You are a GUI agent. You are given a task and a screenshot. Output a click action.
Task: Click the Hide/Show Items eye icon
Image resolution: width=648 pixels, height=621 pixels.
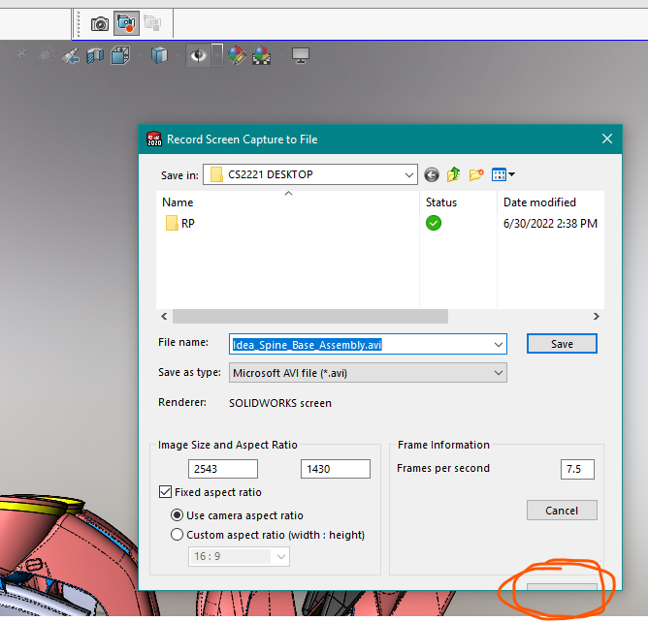(x=198, y=55)
